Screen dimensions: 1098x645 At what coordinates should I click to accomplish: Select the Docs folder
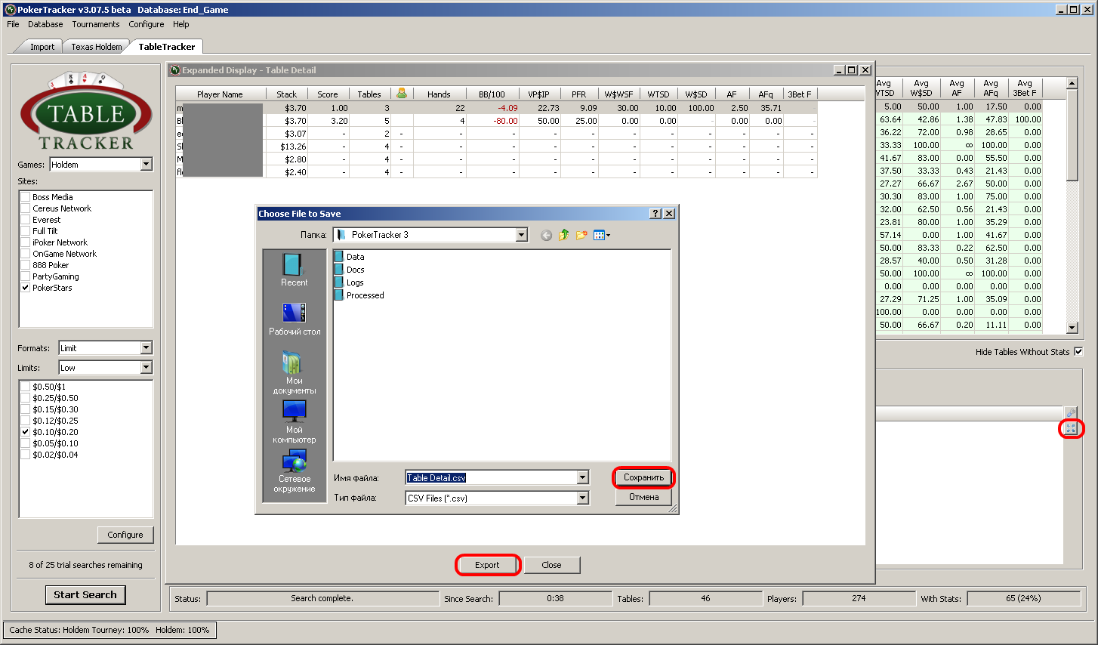pos(350,270)
